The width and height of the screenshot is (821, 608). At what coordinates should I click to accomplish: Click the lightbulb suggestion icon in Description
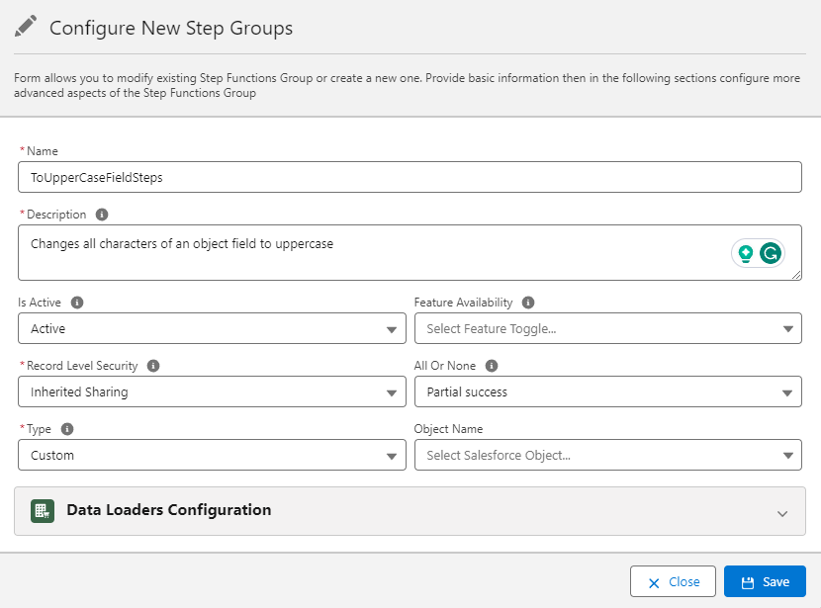(746, 253)
